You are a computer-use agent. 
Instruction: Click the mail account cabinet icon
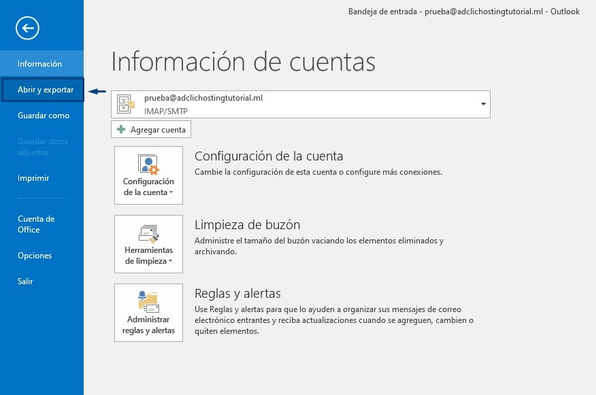point(126,104)
